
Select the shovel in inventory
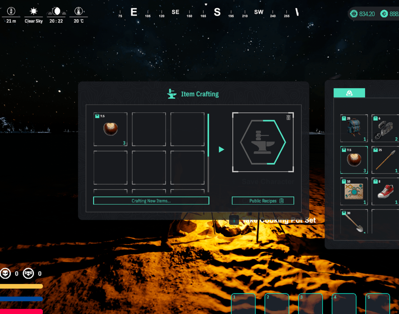point(354,221)
